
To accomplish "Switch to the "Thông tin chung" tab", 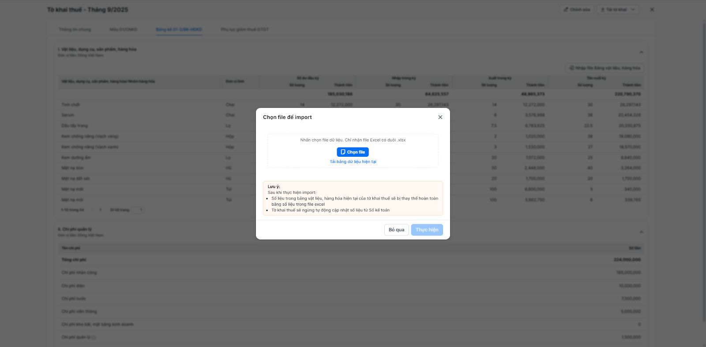I will pyautogui.click(x=75, y=30).
